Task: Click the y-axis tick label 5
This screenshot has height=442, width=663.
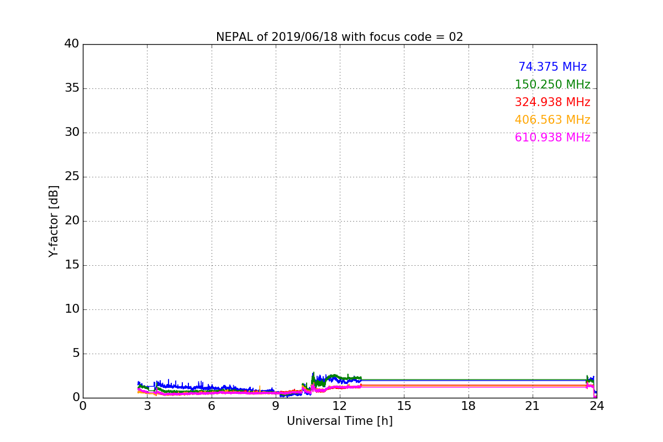Action: [x=75, y=354]
